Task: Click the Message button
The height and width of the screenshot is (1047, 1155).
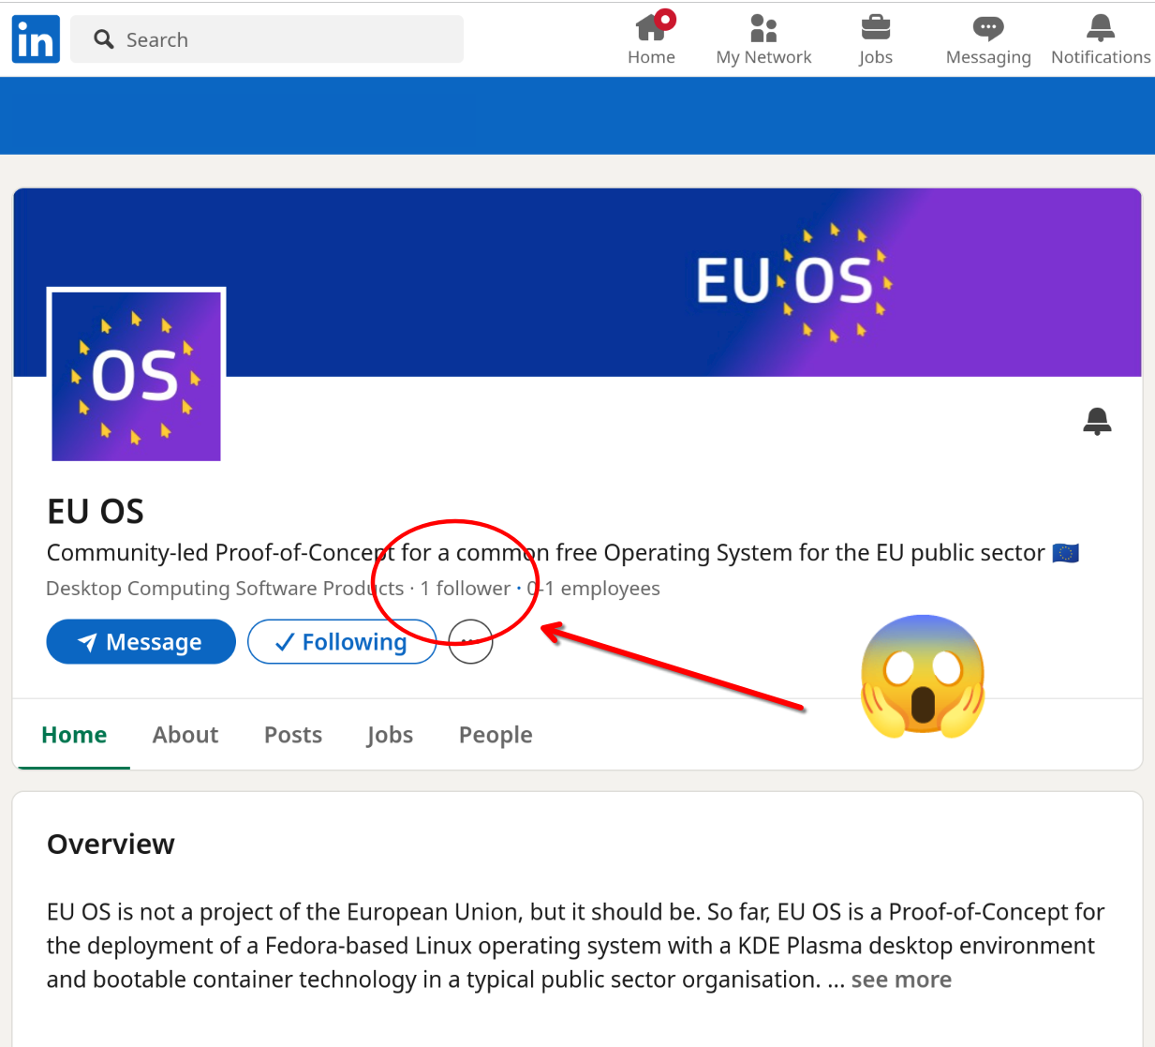Action: [x=141, y=642]
